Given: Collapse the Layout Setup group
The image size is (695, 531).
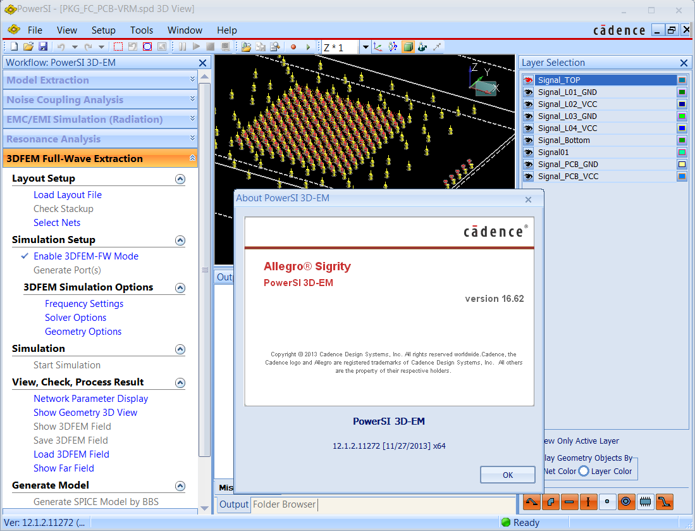Looking at the screenshot, I should [180, 179].
